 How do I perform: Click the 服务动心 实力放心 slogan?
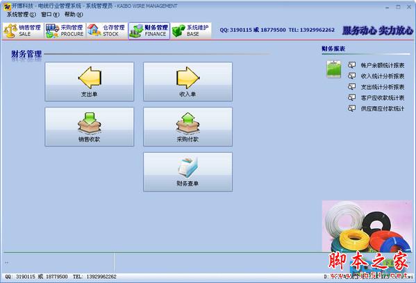point(378,31)
